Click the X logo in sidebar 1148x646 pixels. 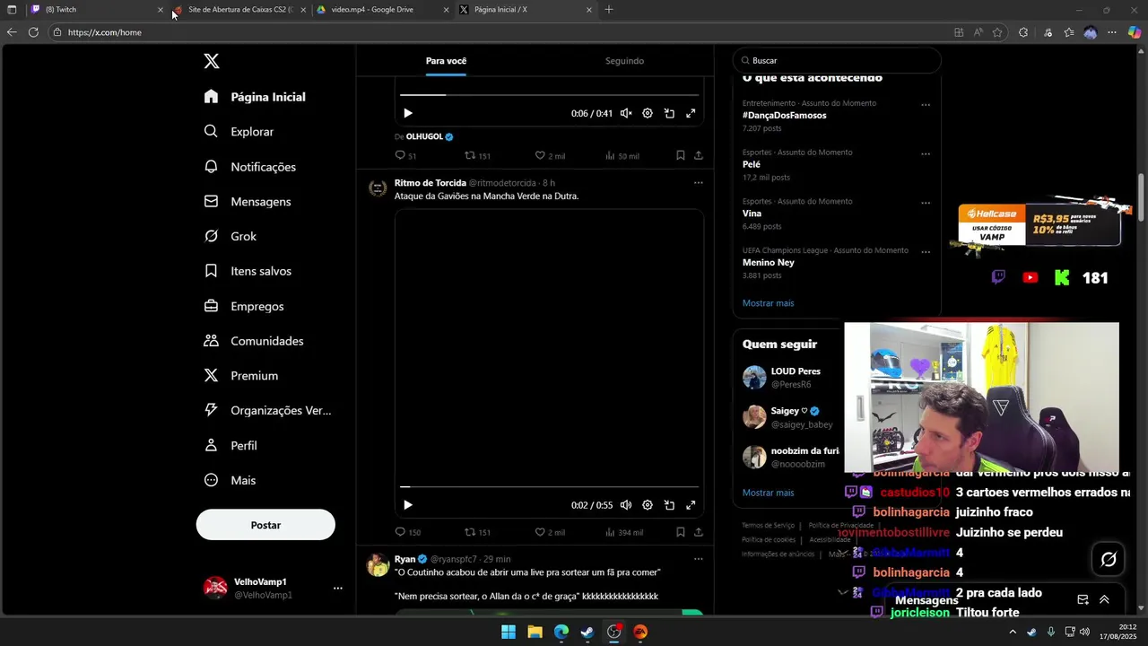pos(212,61)
